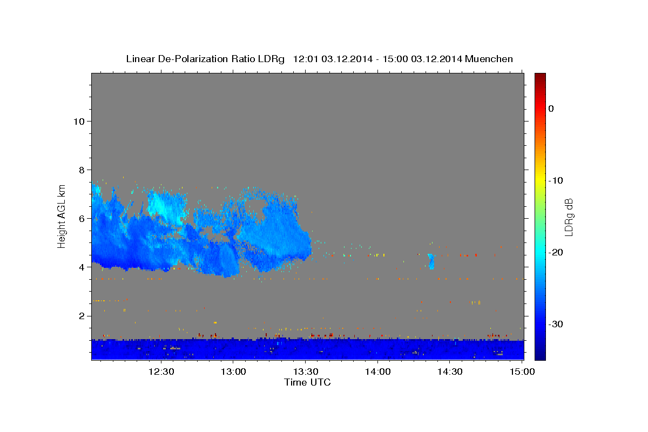
Task: Click the 12:30 time tick label
Action: [x=161, y=372]
